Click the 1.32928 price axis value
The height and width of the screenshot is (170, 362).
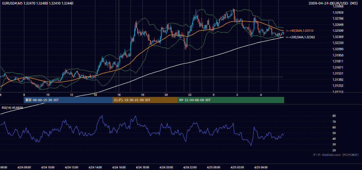coord(338,12)
